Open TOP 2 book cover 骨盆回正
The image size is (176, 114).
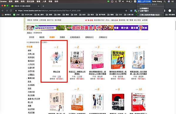77,59
